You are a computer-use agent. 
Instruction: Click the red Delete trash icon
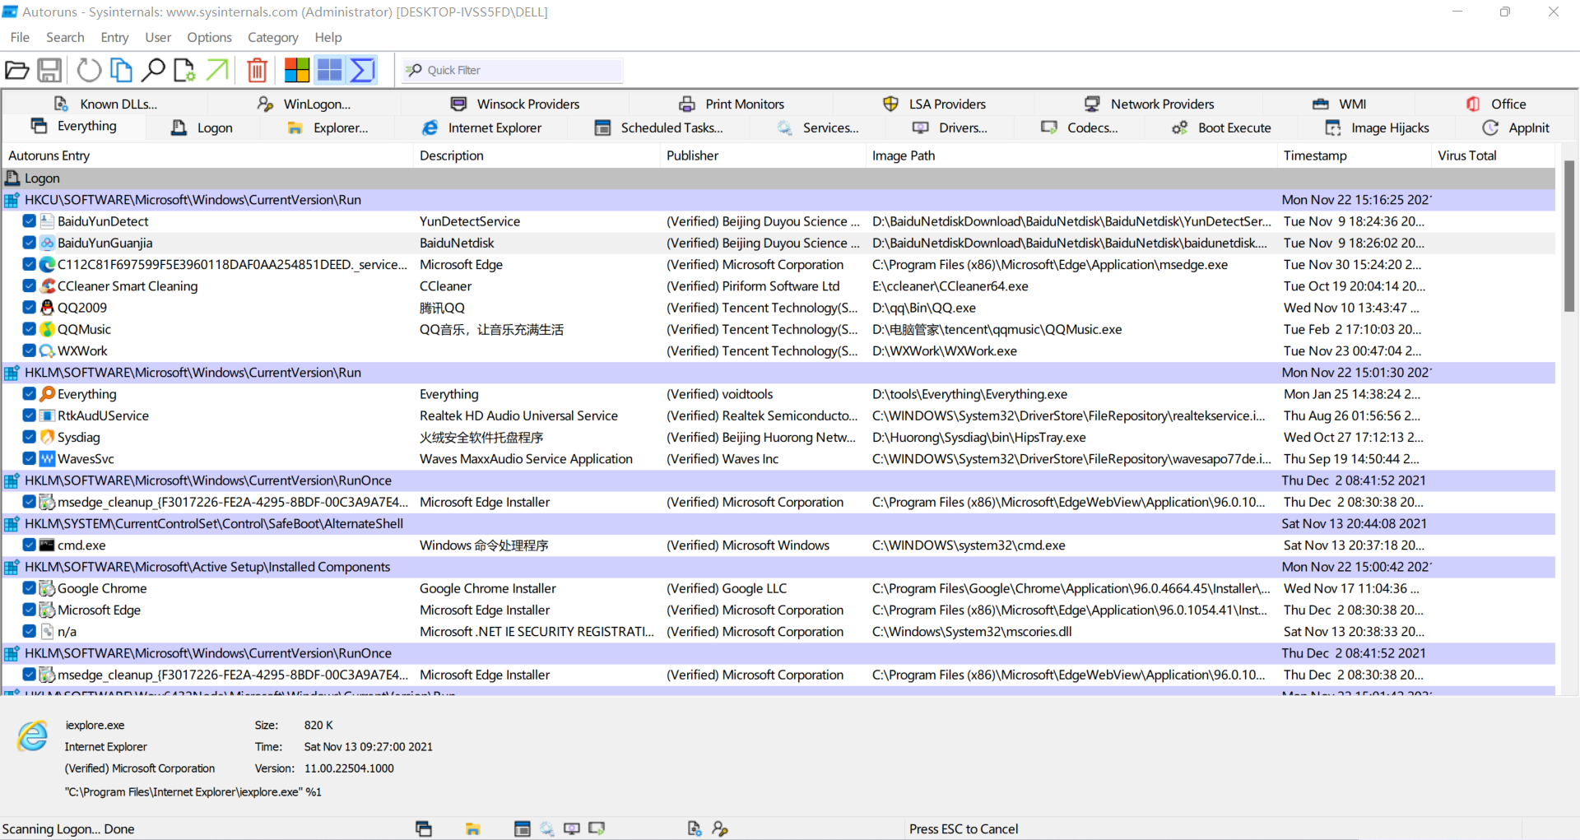point(257,71)
